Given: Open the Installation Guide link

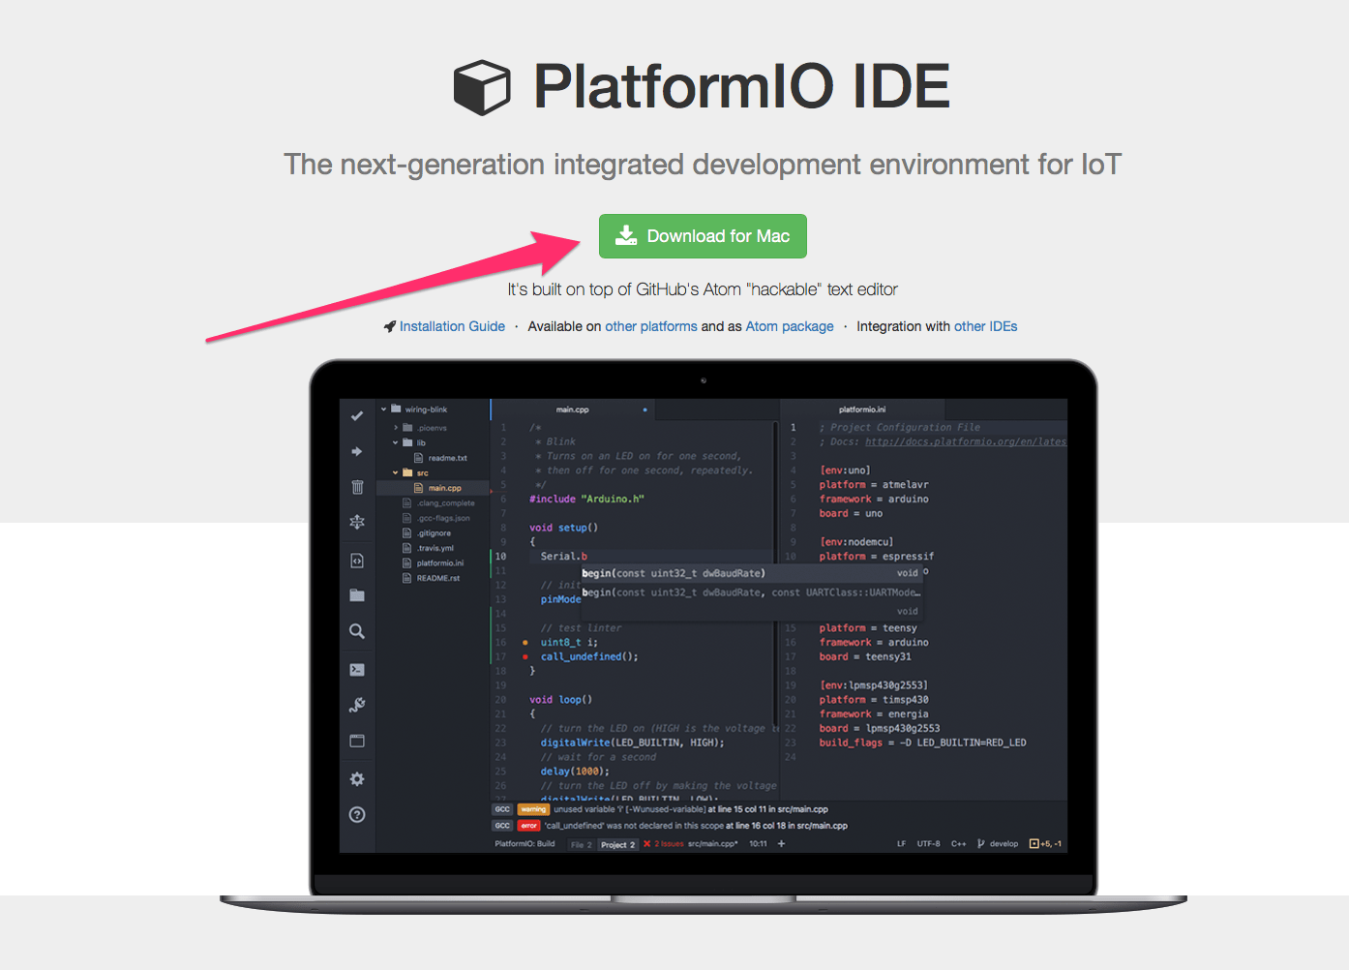Looking at the screenshot, I should 452,326.
